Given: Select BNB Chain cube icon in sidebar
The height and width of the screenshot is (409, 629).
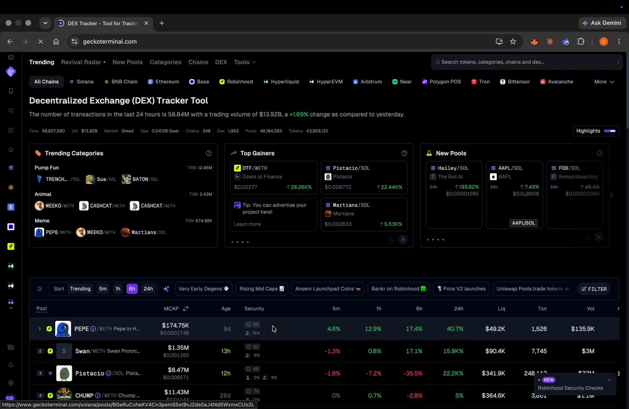Looking at the screenshot, I should (11, 187).
